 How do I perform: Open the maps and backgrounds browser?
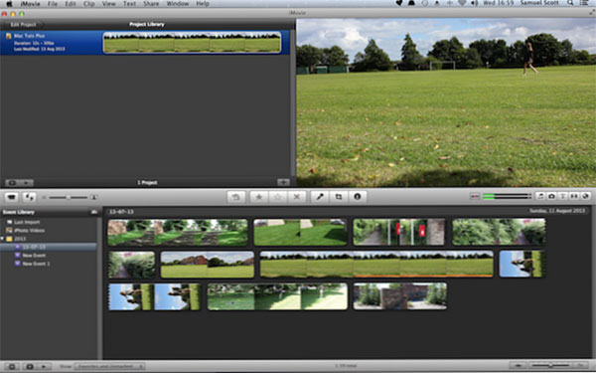(x=586, y=196)
